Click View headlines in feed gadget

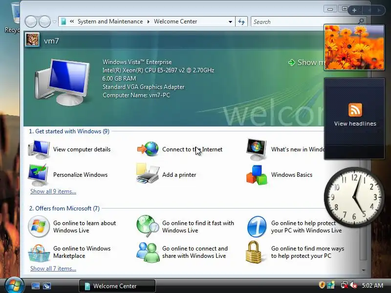355,124
